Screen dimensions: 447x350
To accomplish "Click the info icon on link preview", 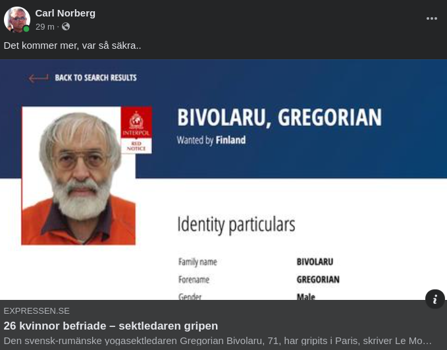I will (434, 299).
